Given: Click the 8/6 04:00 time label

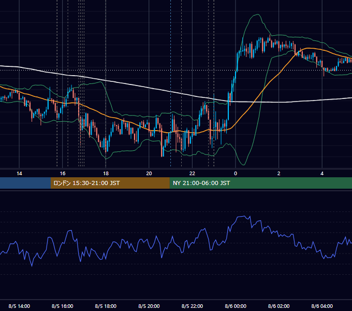Looking at the screenshot, I should tap(322, 306).
